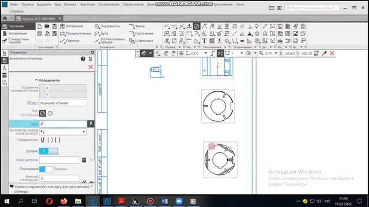This screenshot has width=369, height=207.
Task: Select the Фаска tool
Action: (x=137, y=26)
